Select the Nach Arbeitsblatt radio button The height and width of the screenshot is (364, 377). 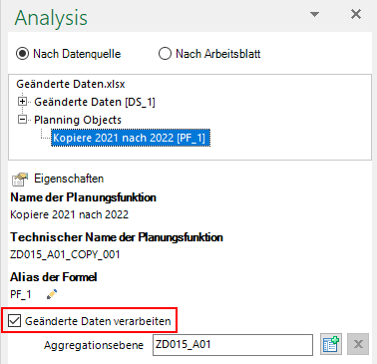tap(165, 54)
